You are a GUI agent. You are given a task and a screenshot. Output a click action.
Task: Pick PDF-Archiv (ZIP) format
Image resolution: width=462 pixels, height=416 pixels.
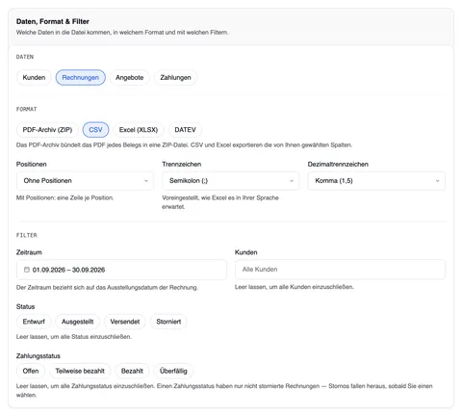point(47,130)
